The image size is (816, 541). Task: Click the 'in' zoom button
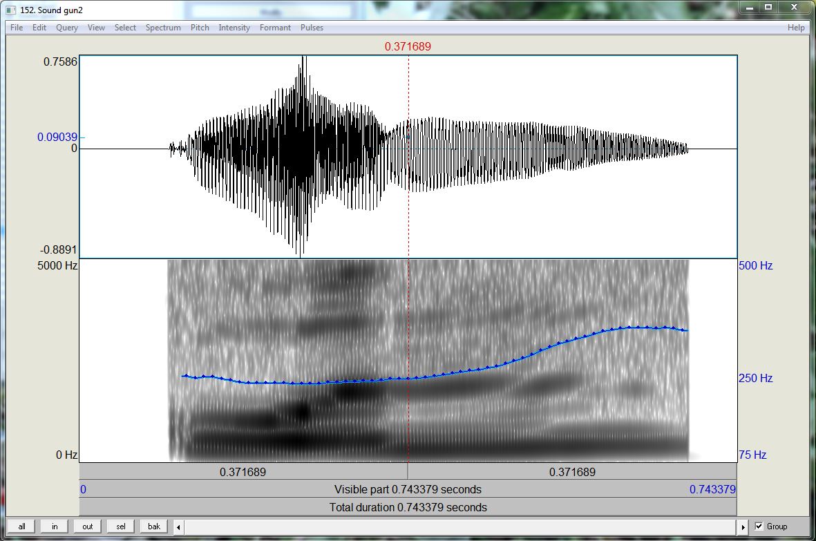click(55, 526)
